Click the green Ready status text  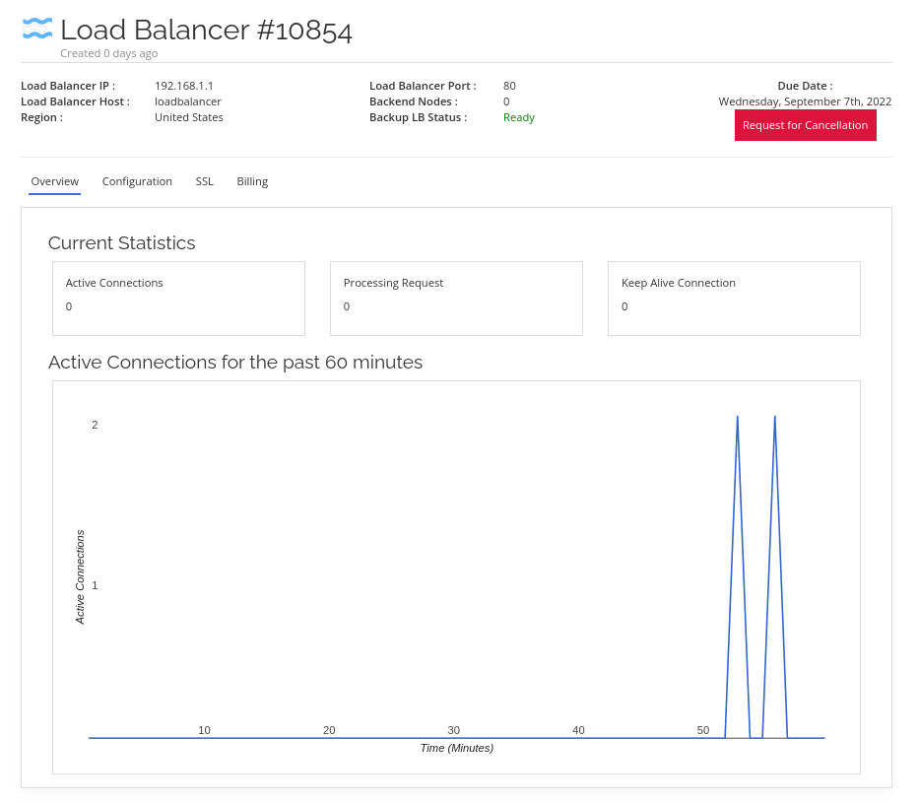[x=519, y=116]
